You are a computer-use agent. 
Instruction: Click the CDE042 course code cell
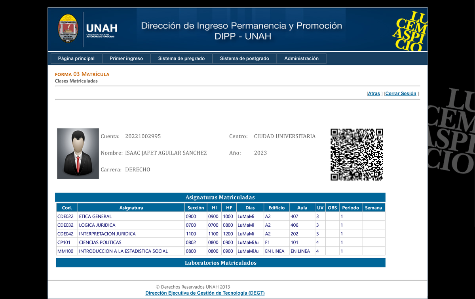point(65,234)
